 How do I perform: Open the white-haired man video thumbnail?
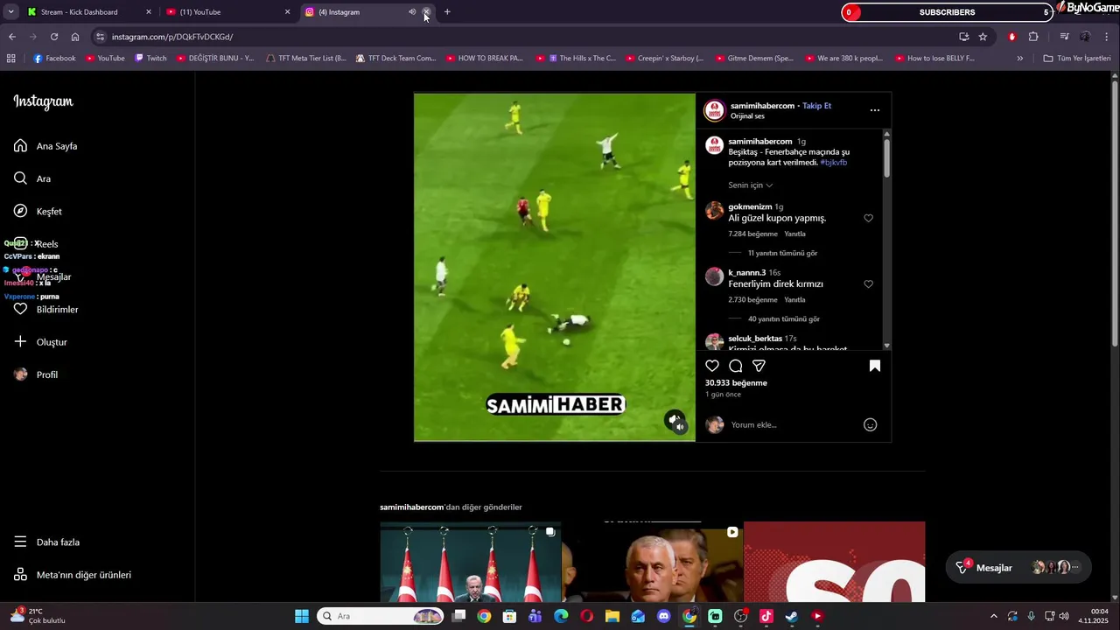click(x=652, y=562)
